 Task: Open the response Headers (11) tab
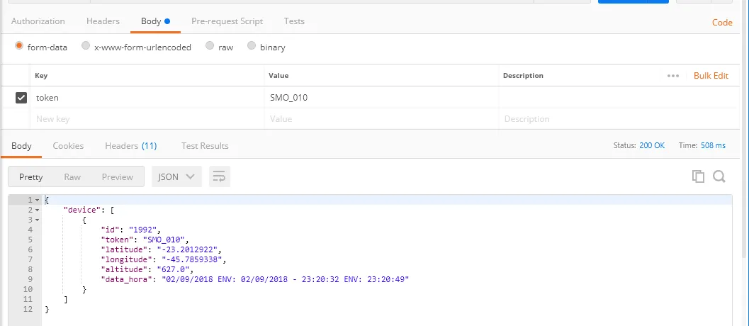point(130,146)
